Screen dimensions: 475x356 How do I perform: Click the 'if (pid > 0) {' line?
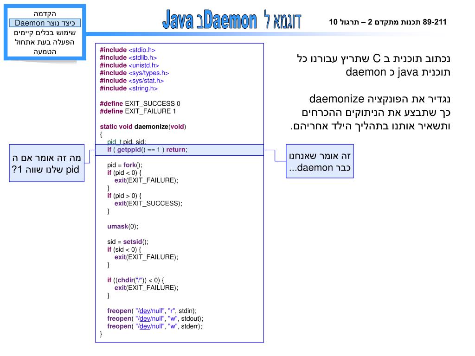pos(124,196)
